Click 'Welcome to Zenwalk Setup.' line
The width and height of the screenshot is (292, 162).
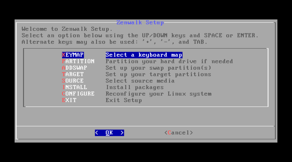pyautogui.click(x=67, y=29)
